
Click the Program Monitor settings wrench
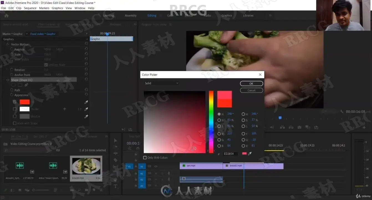[x=342, y=112]
